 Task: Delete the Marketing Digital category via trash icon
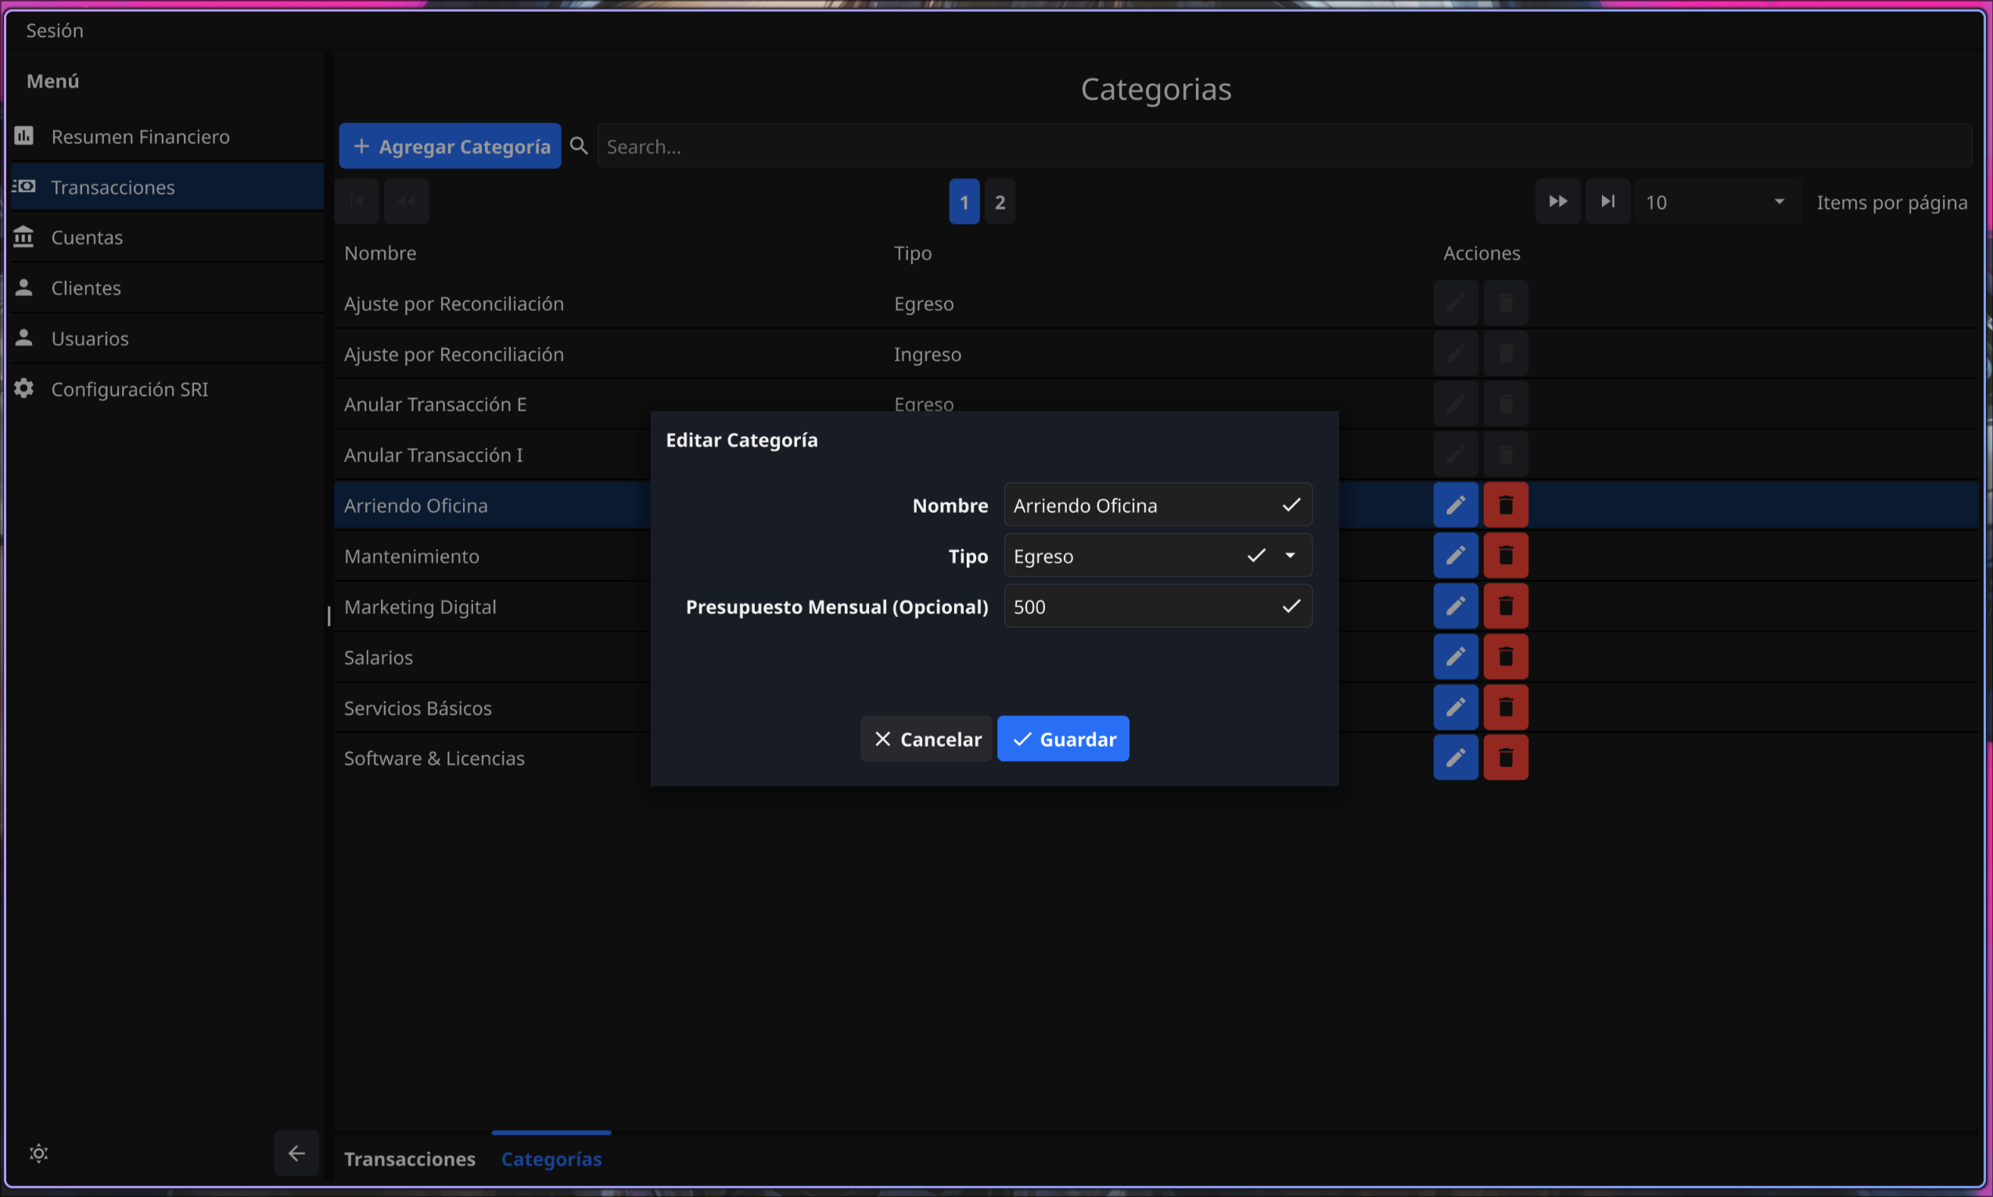1505,607
